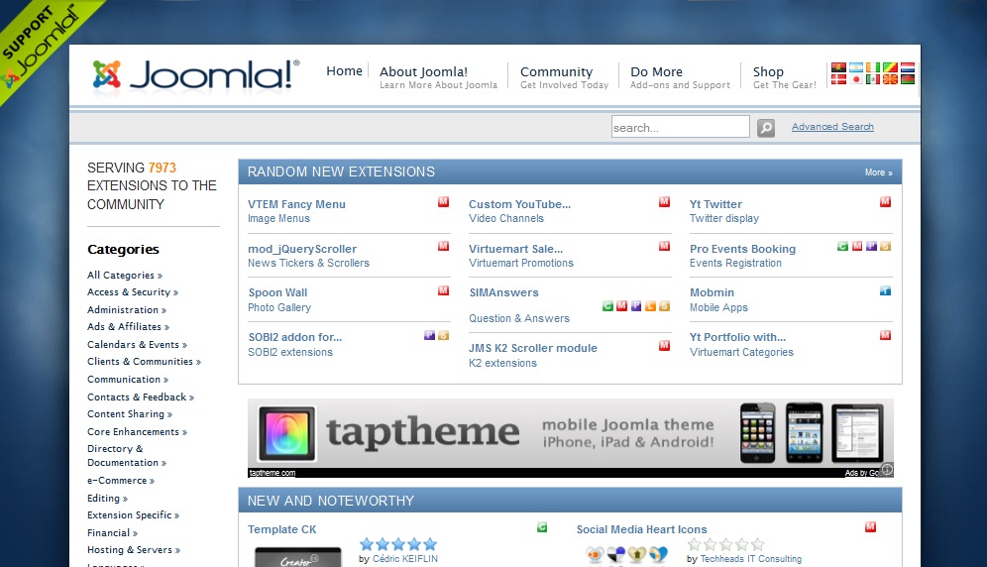
Task: Click the M badge beside VTEM Fancy Menu
Action: tap(443, 202)
